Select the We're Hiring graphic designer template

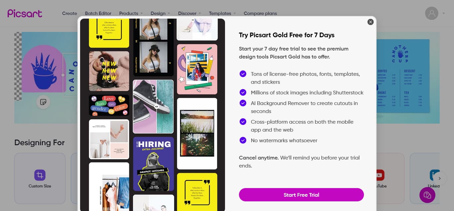tap(153, 164)
